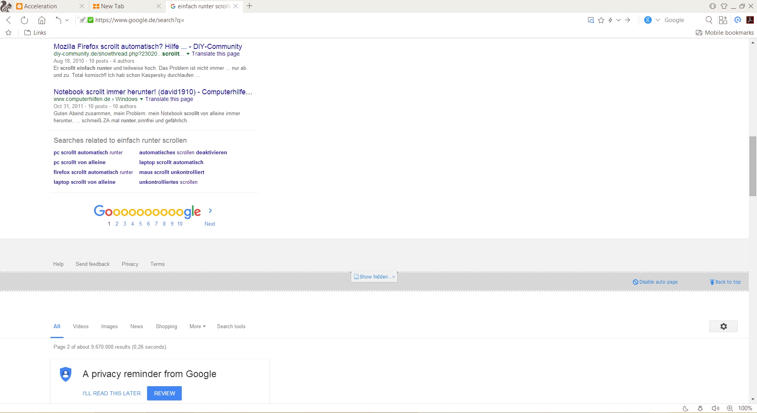Click the bookmarks bar star icon
The height and width of the screenshot is (413, 757).
tap(9, 33)
